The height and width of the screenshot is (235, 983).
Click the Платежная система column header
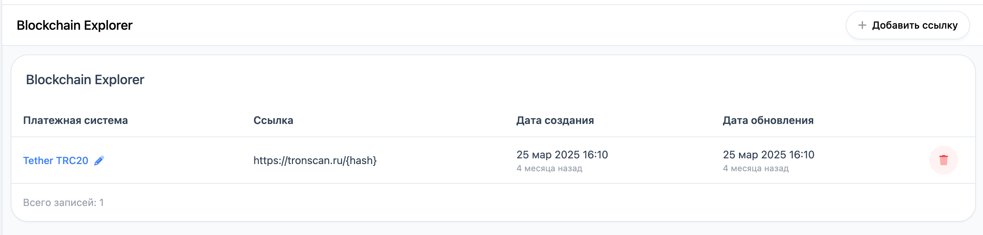75,121
